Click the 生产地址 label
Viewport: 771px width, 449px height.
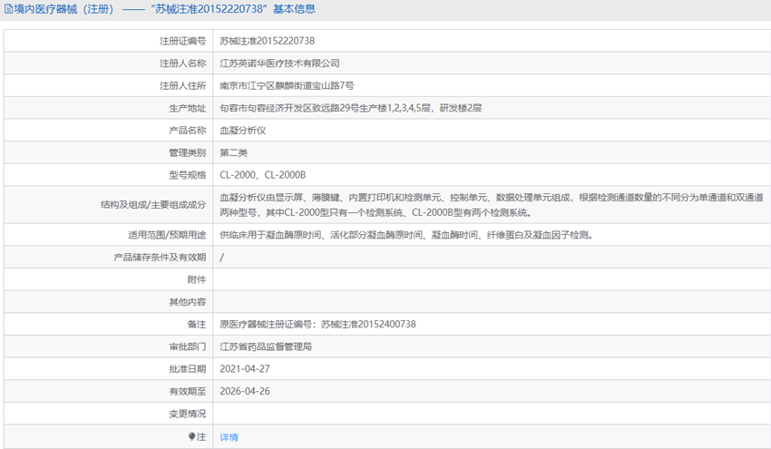point(188,108)
